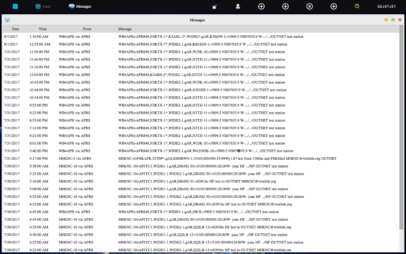Image resolution: width=406 pixels, height=254 pixels.
Task: Open the blue square home icon in top bar
Action: coord(15,7)
